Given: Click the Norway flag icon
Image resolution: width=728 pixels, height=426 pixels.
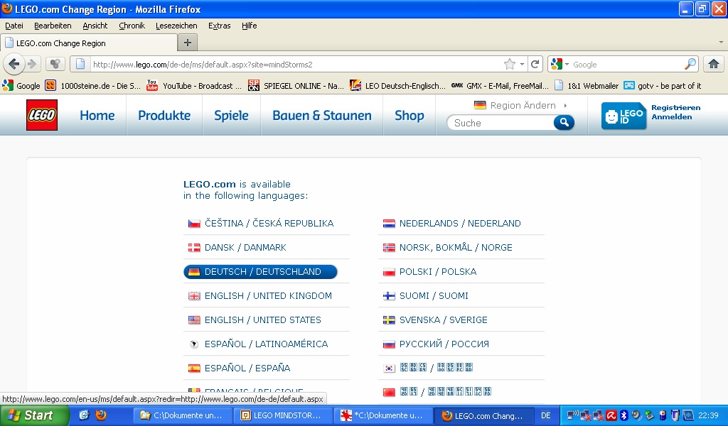Looking at the screenshot, I should click(x=389, y=248).
